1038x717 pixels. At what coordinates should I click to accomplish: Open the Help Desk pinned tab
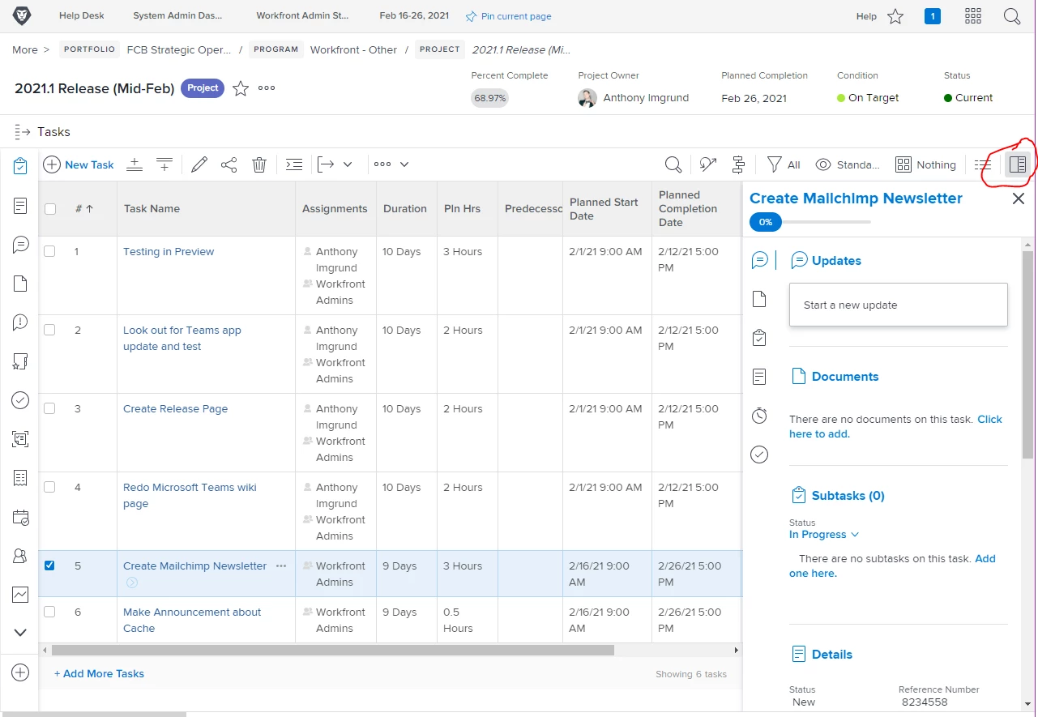83,16
